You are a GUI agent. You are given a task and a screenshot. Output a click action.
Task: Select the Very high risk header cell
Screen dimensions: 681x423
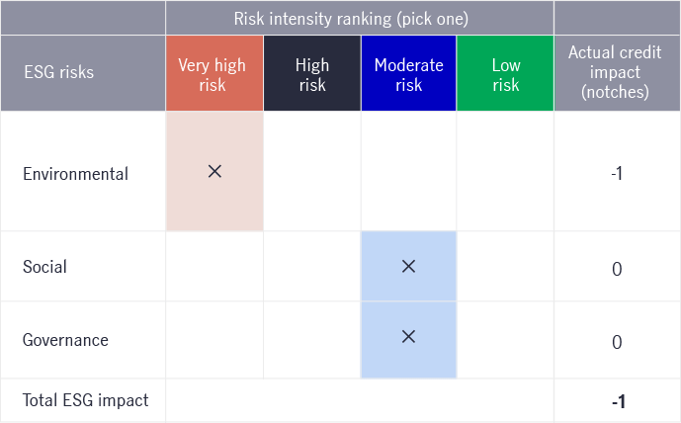pos(214,73)
